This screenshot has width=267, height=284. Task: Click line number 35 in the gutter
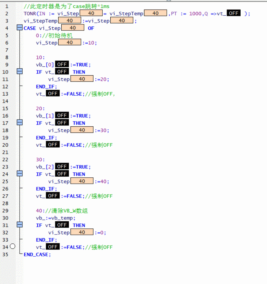(x=6, y=254)
